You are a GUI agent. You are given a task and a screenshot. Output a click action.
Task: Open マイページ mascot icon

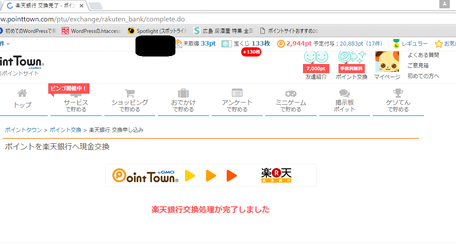[x=387, y=62]
